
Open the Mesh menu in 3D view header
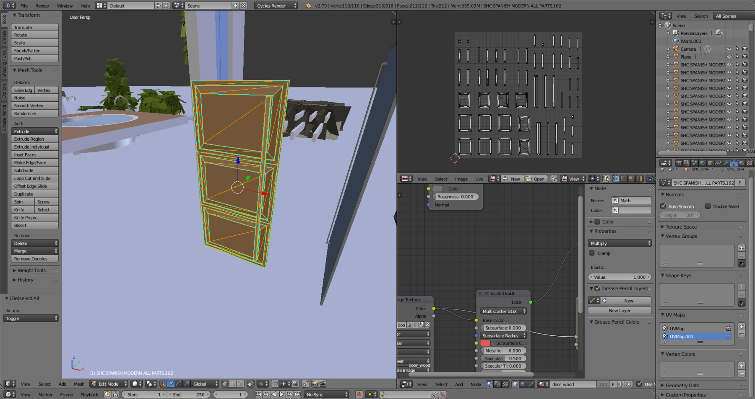point(79,384)
